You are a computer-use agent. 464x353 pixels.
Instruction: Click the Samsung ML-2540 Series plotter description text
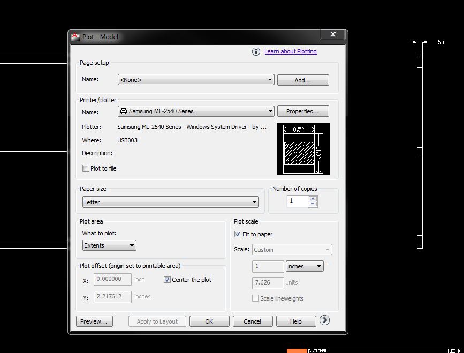(192, 127)
